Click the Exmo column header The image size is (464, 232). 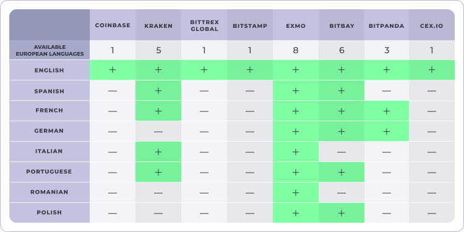[296, 25]
